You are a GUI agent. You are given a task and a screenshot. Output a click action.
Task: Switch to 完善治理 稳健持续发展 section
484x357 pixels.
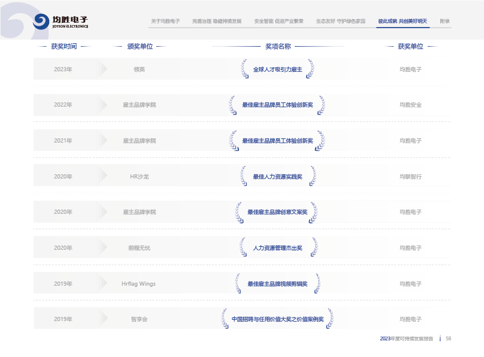point(217,21)
